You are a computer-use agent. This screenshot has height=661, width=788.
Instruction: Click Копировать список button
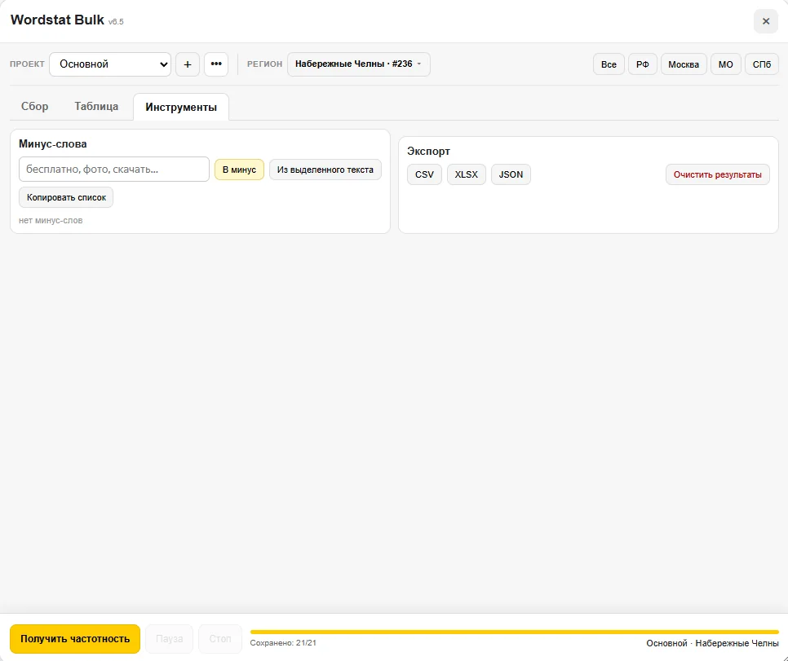click(66, 197)
